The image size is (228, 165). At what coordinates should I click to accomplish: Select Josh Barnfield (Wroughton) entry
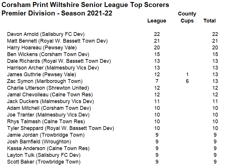(x=39, y=142)
